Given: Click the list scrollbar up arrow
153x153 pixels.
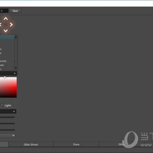Looking at the screenshot, I should (x=16, y=37).
